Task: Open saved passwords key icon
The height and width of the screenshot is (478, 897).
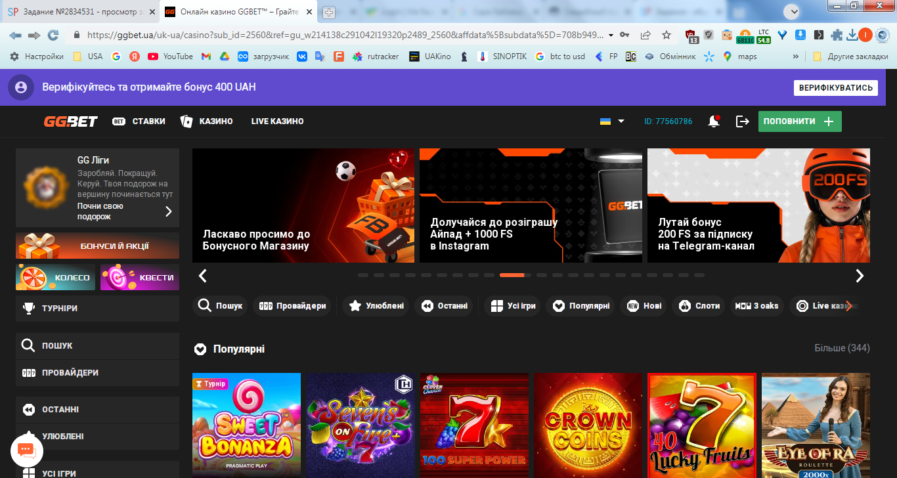Action: coord(625,35)
